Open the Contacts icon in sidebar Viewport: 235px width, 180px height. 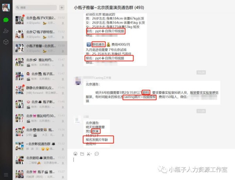point(6,31)
